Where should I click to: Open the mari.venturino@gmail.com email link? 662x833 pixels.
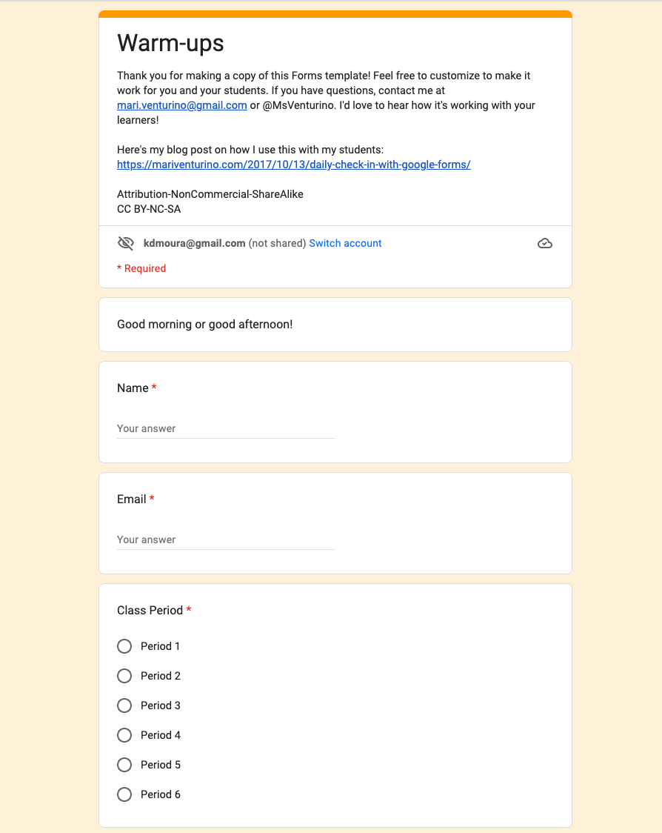[182, 105]
